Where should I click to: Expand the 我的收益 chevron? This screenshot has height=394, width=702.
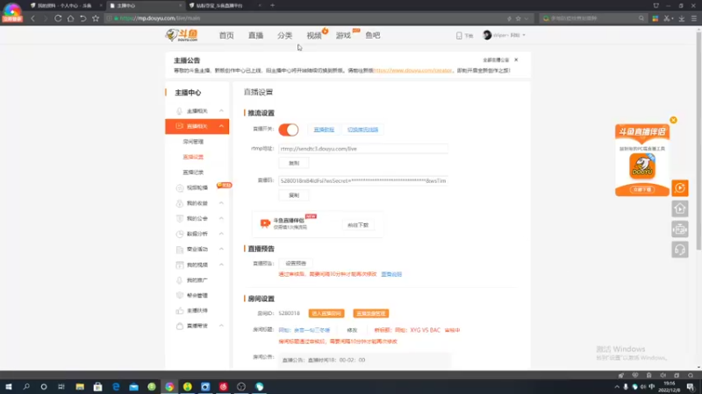[221, 203]
